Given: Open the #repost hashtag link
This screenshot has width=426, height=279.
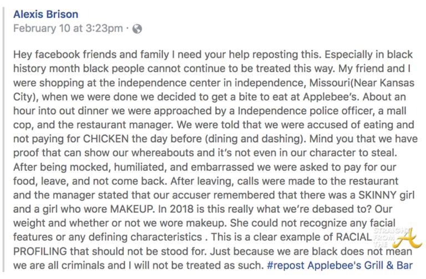Looking at the screenshot, I should click(285, 264).
